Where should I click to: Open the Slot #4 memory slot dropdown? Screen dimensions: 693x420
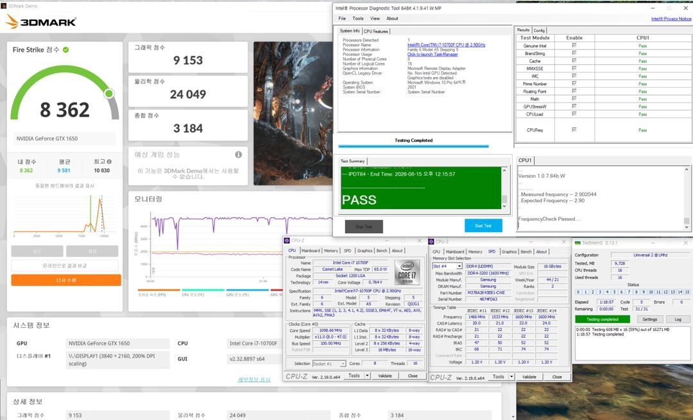pos(459,266)
